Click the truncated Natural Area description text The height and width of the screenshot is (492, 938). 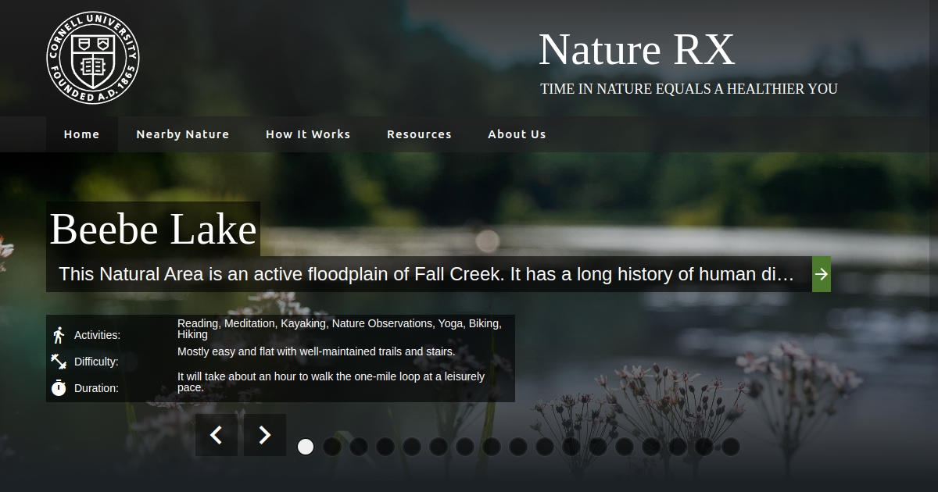427,274
